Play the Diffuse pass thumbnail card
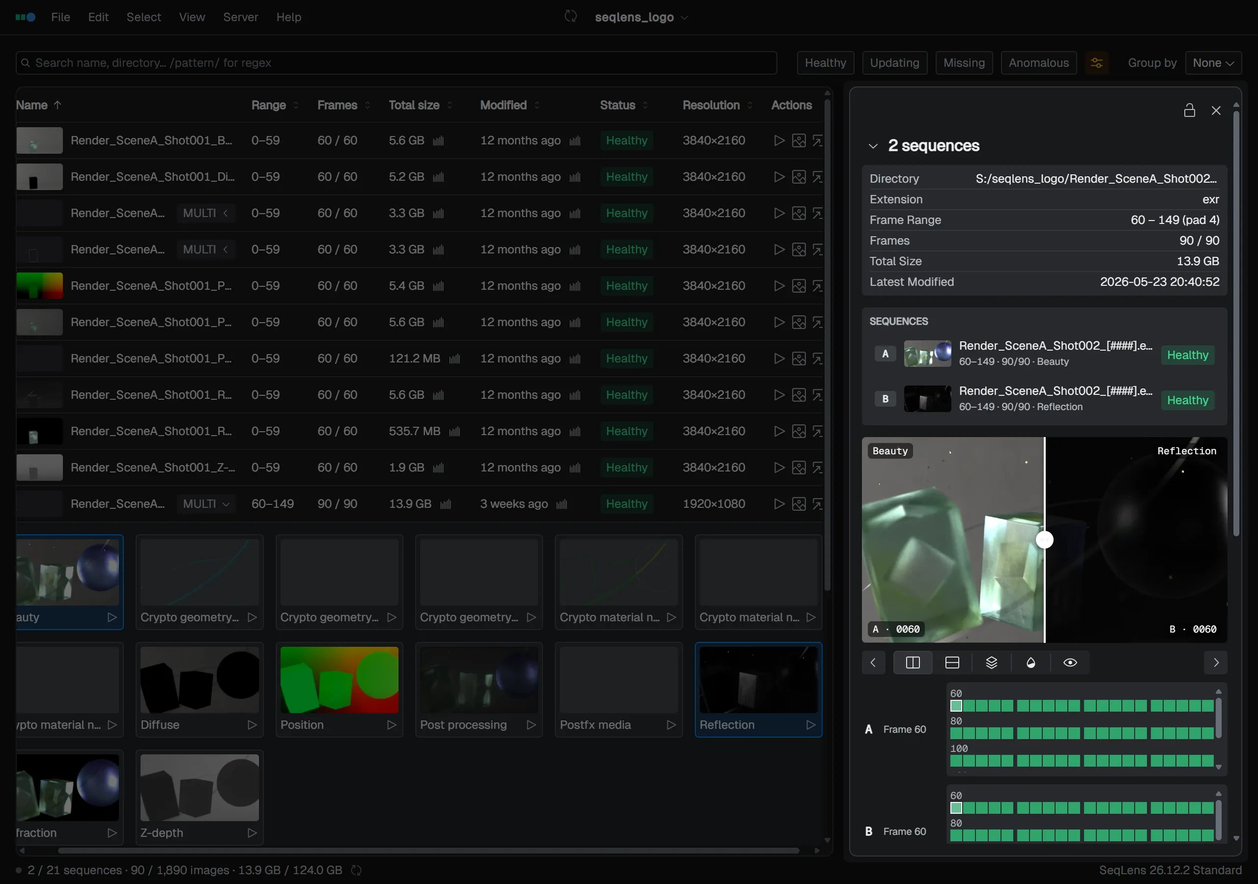 click(x=252, y=724)
